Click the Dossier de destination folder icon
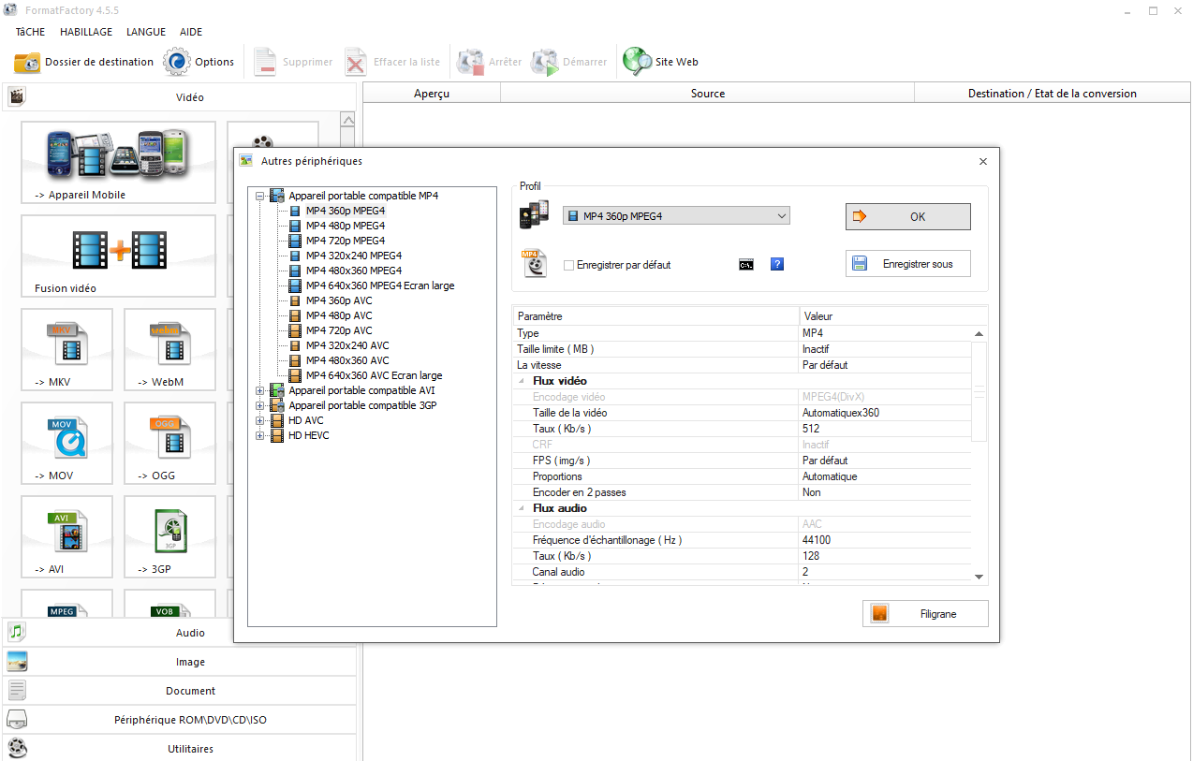Image resolution: width=1193 pixels, height=761 pixels. 26,62
